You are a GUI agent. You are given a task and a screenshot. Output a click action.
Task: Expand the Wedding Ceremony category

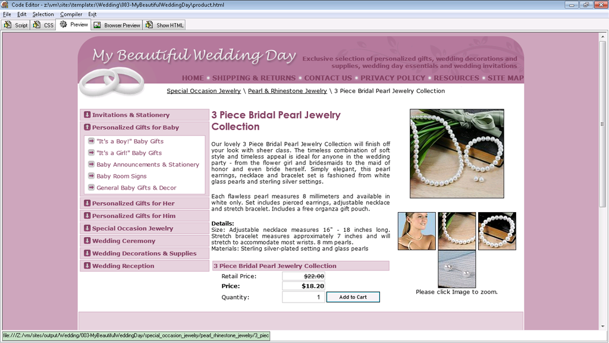[x=87, y=241]
